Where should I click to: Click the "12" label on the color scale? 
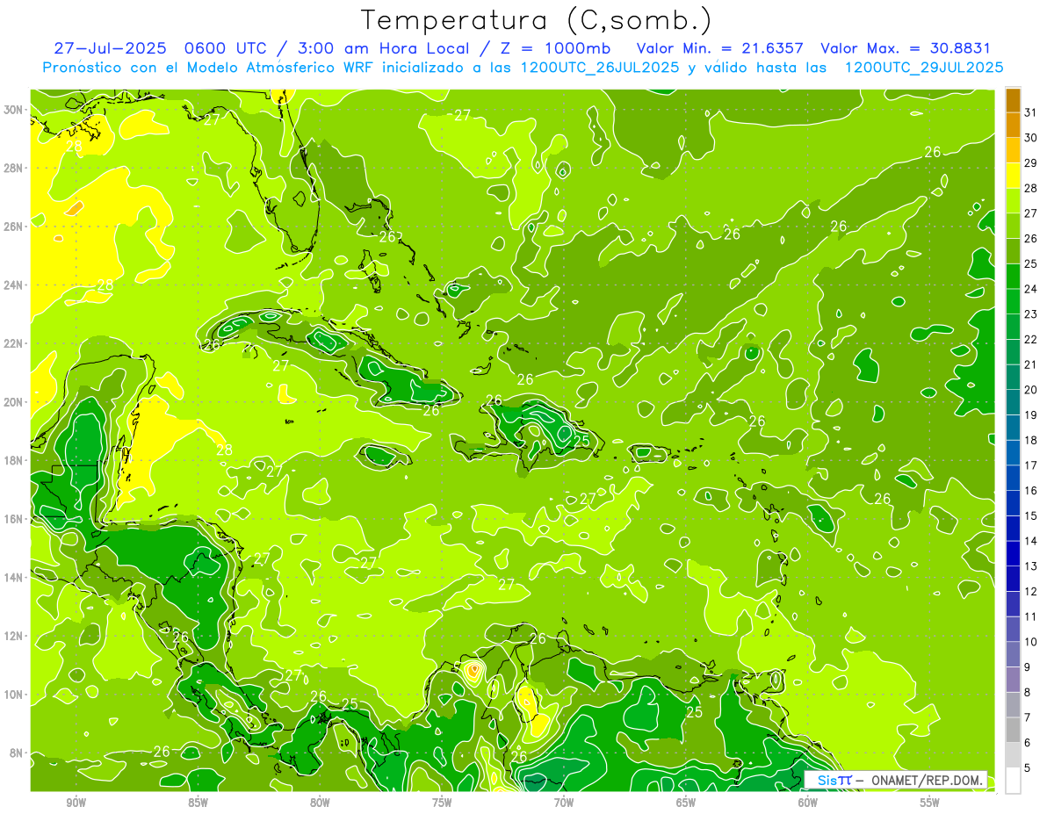(x=1031, y=591)
